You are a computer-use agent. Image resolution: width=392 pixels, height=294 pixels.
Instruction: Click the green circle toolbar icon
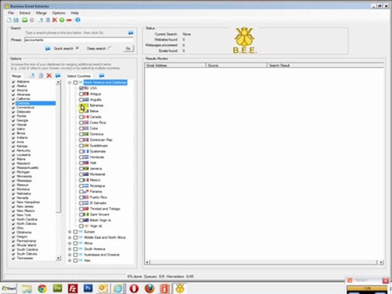tap(62, 20)
